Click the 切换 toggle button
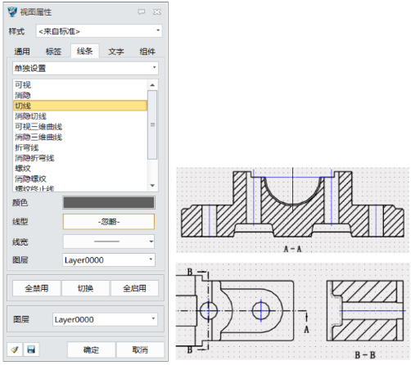Viewport: 411px width, 365px height. coord(85,288)
